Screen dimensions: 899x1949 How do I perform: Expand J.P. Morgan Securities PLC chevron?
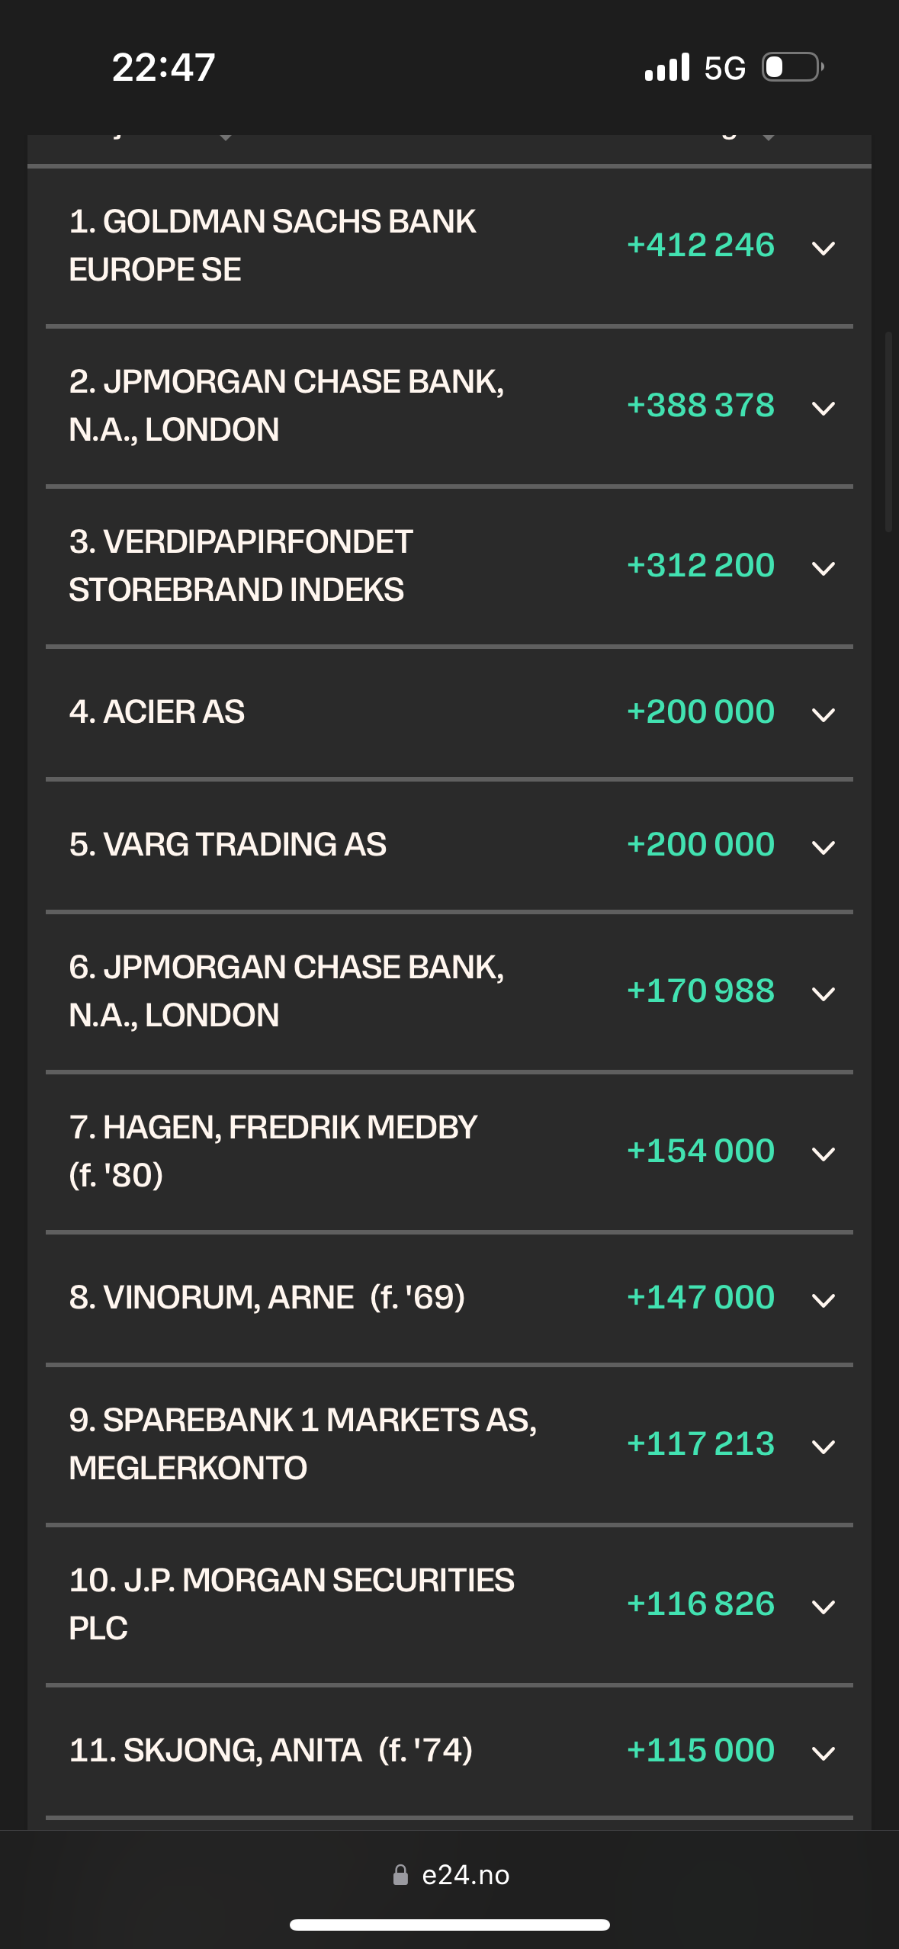(824, 1607)
